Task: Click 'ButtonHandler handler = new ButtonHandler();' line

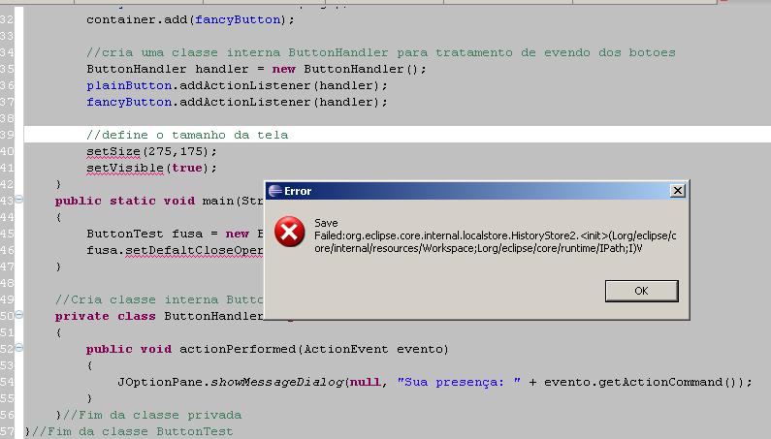Action: point(256,69)
